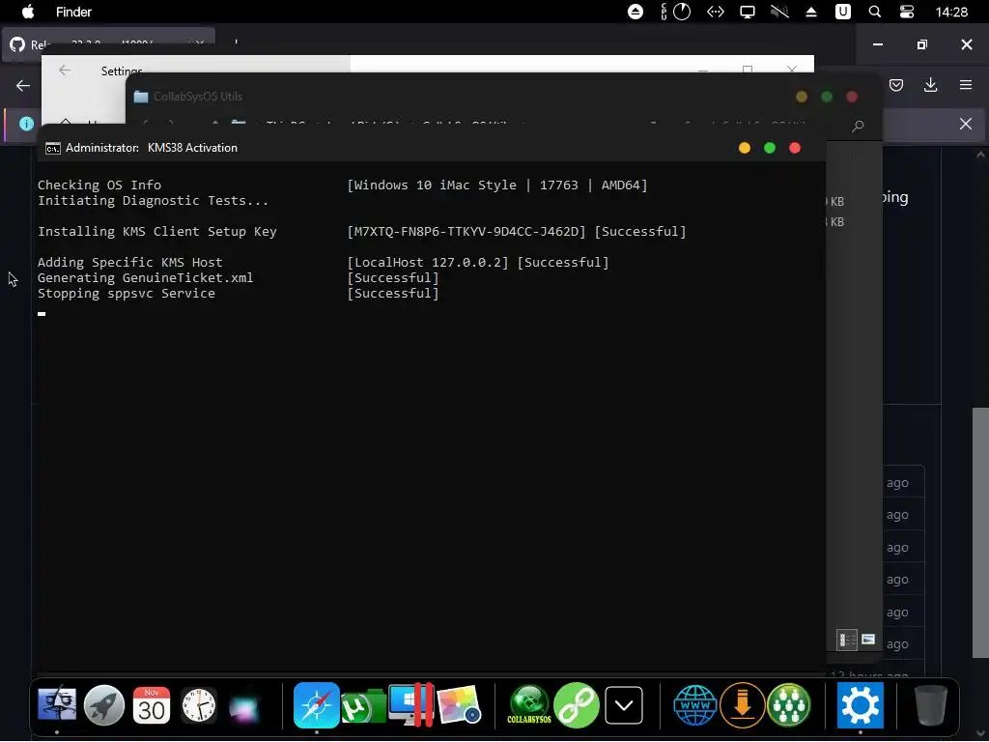Open Parallels Windows icon in dock
Viewport: 989px width, 742px height.
click(x=411, y=704)
